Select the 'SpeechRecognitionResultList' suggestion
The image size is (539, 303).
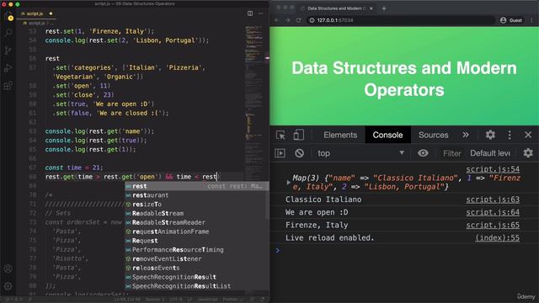pyautogui.click(x=196, y=286)
